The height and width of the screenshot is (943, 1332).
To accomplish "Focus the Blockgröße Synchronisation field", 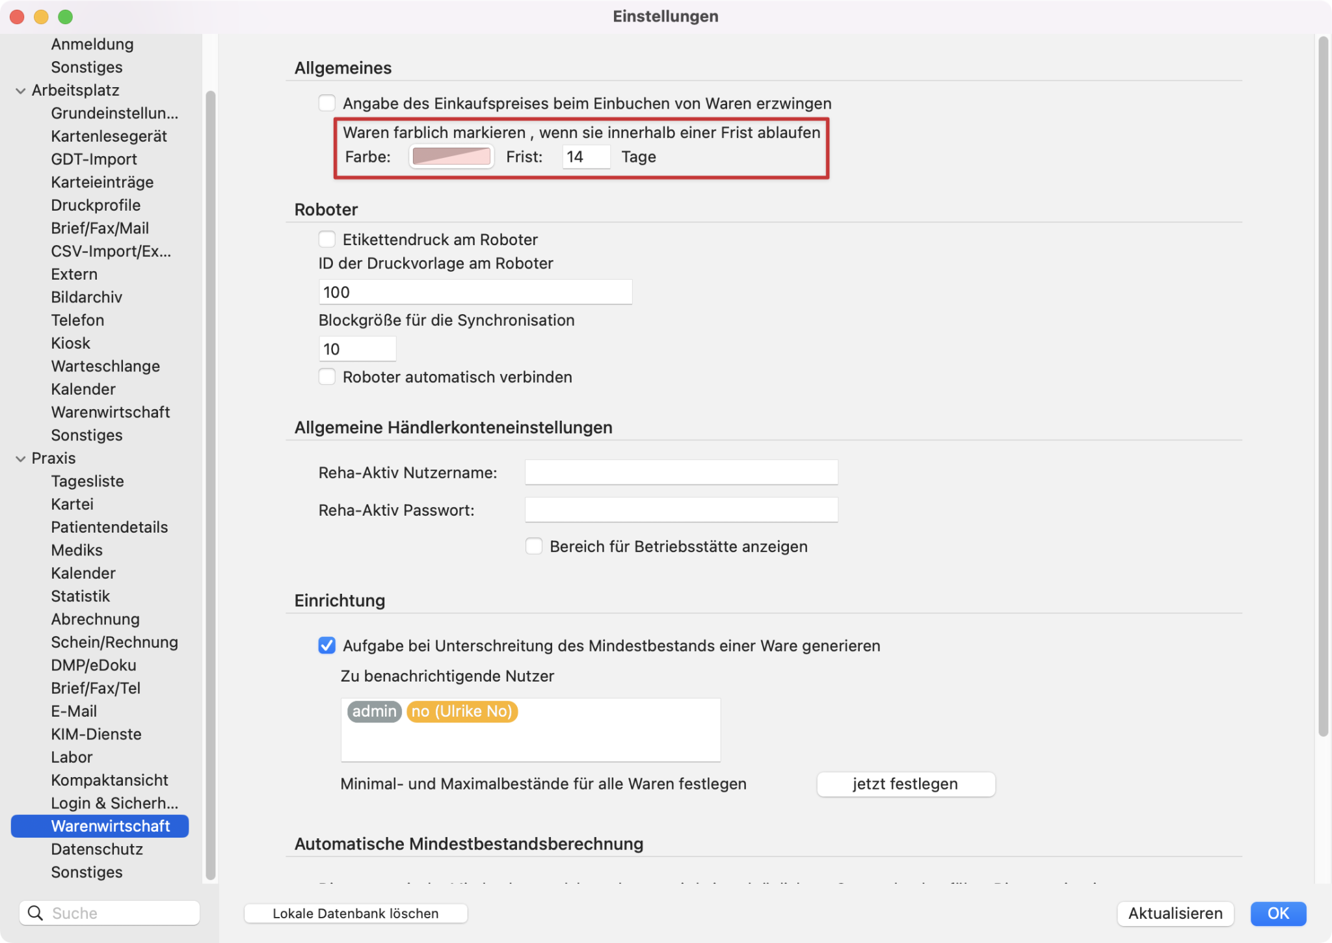I will [357, 349].
